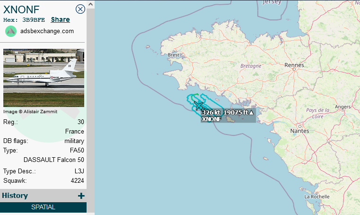Screen dimensions: 360x215
Task: Click the adsbexchange.com logo icon
Action: (x=11, y=31)
